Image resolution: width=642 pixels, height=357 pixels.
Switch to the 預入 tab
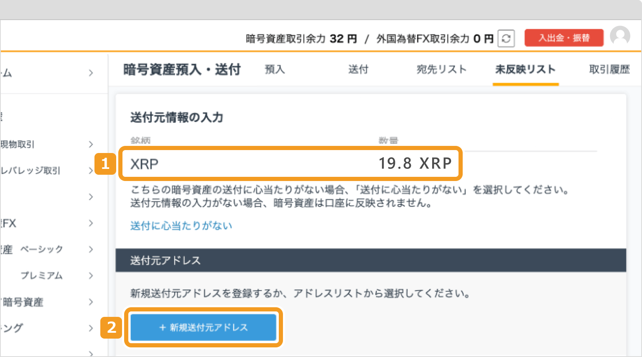pos(275,69)
